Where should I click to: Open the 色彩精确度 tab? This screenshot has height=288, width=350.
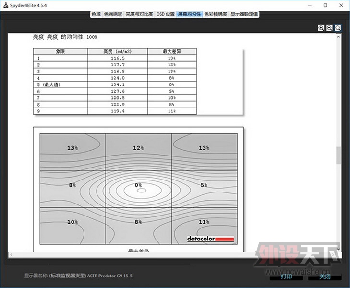point(216,14)
